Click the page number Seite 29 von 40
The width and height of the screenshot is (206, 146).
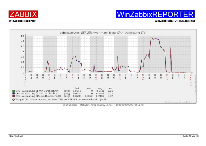(191, 136)
